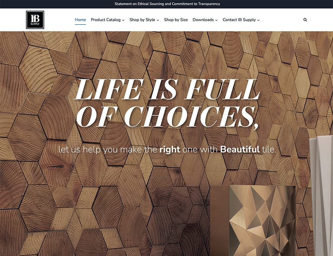
Task: Click the 'let us help you' tagline
Action: 167,149
